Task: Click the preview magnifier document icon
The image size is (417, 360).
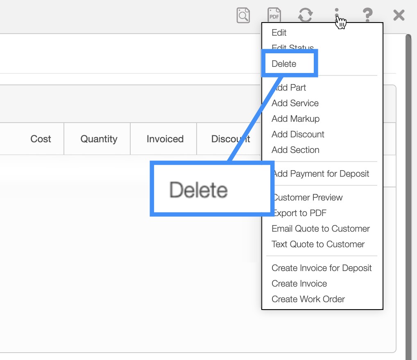Action: 243,16
